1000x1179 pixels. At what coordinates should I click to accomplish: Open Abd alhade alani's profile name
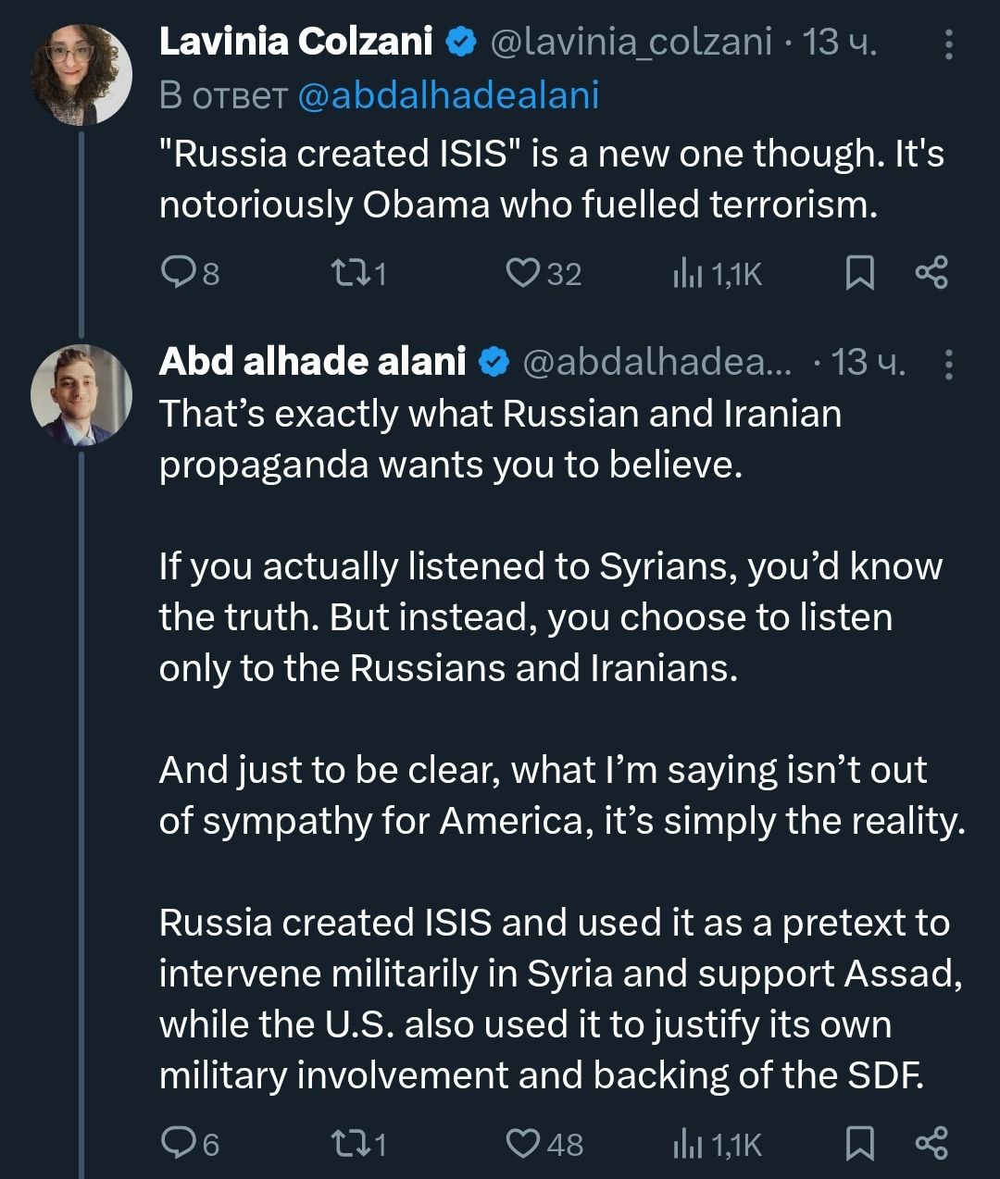coord(312,362)
